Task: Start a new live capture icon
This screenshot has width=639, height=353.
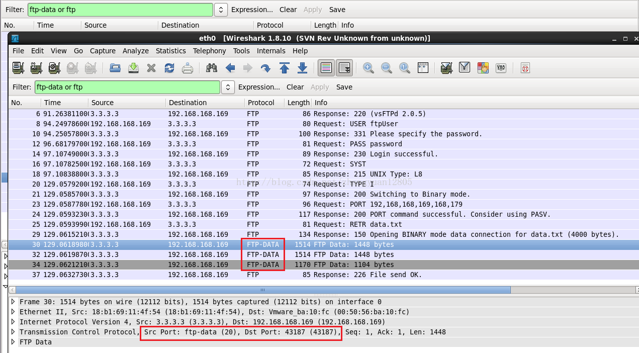Action: (x=54, y=68)
